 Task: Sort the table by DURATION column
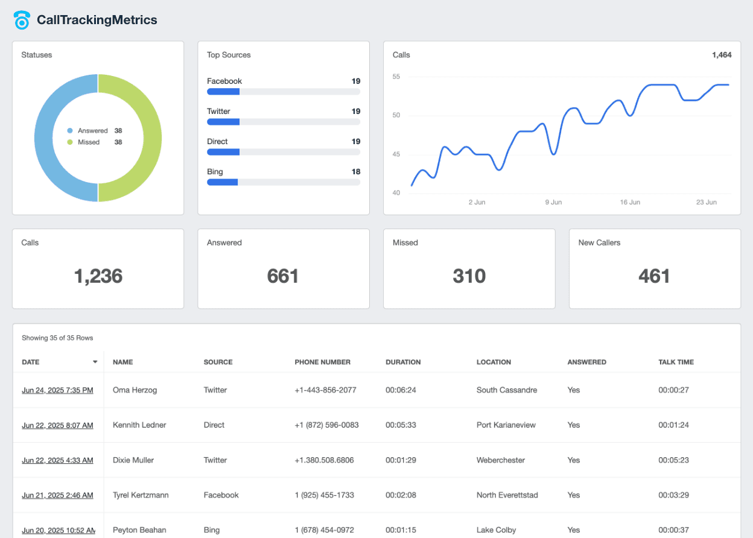403,362
